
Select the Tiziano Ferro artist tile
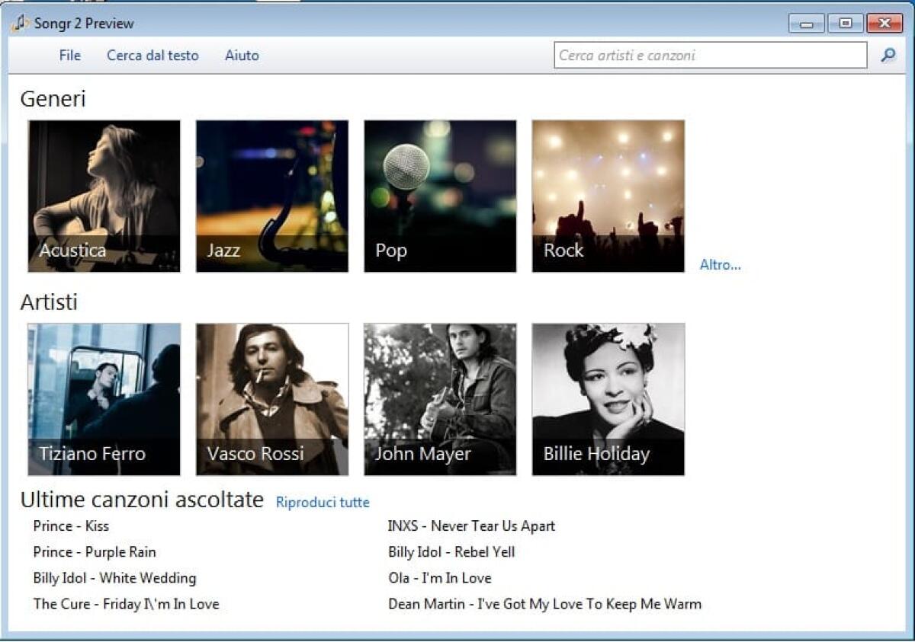103,399
